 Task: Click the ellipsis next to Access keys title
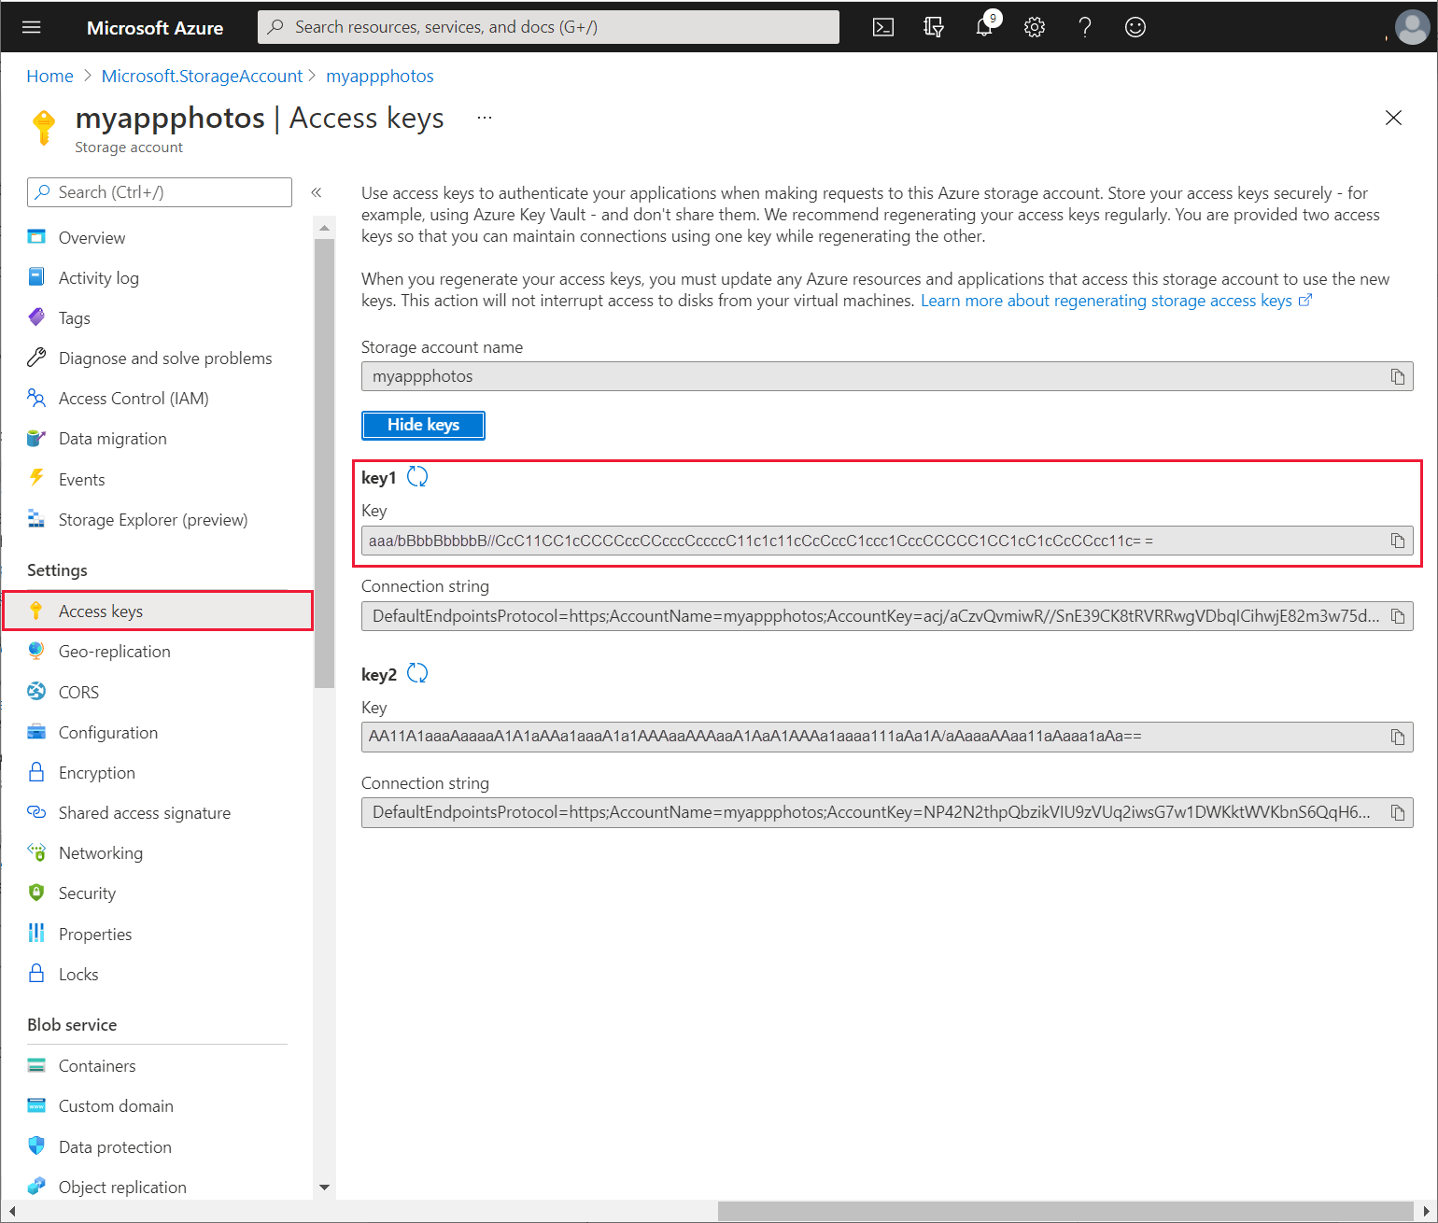[485, 118]
